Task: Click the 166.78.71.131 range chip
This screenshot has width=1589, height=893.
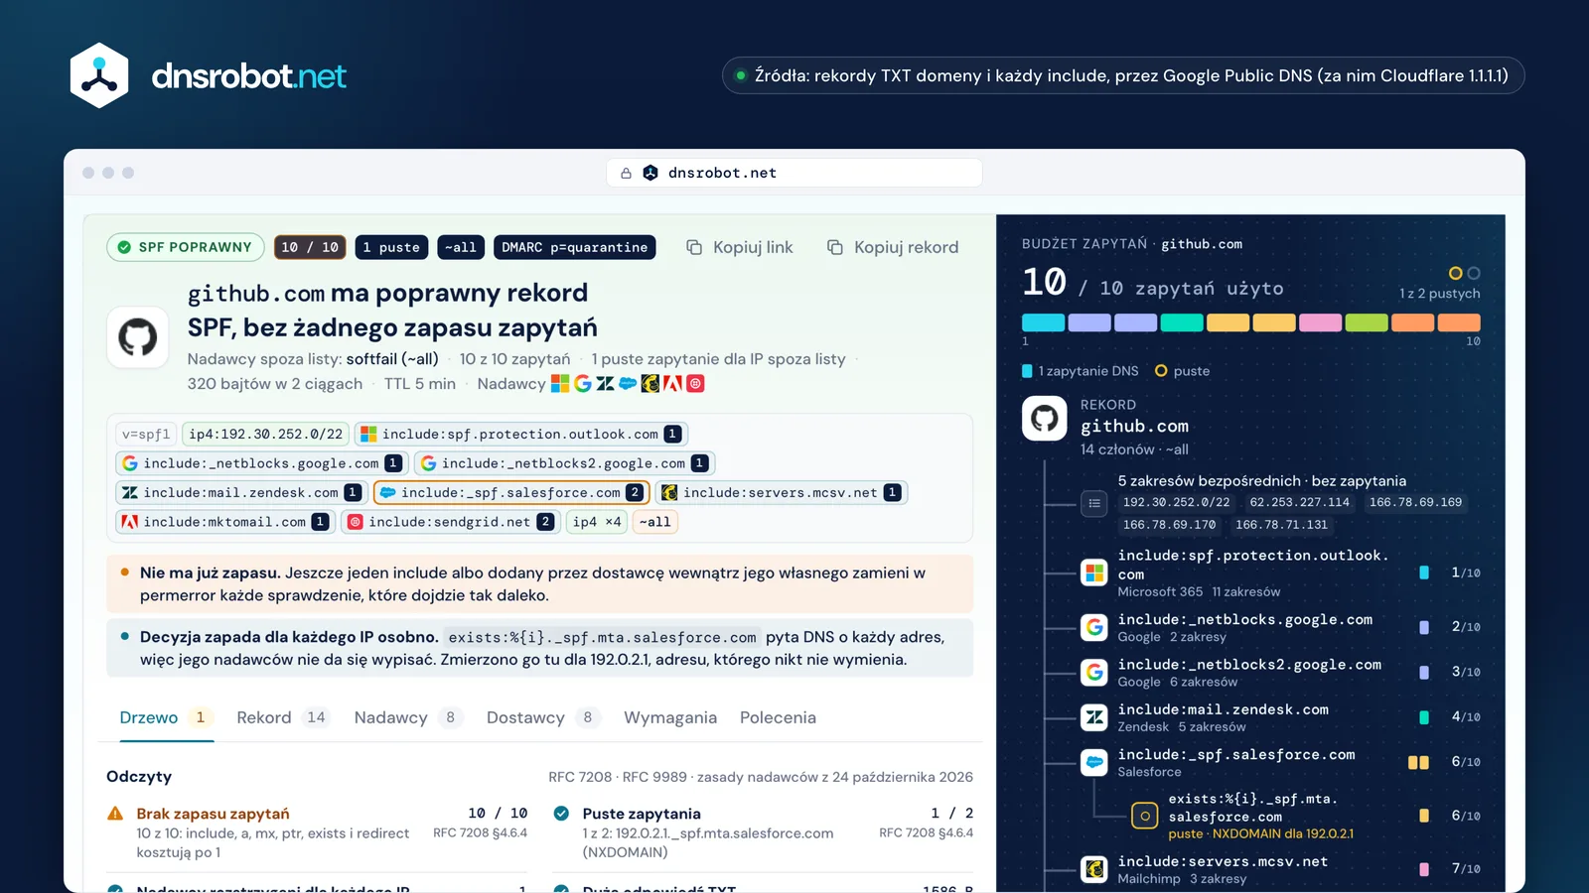Action: pyautogui.click(x=1281, y=525)
